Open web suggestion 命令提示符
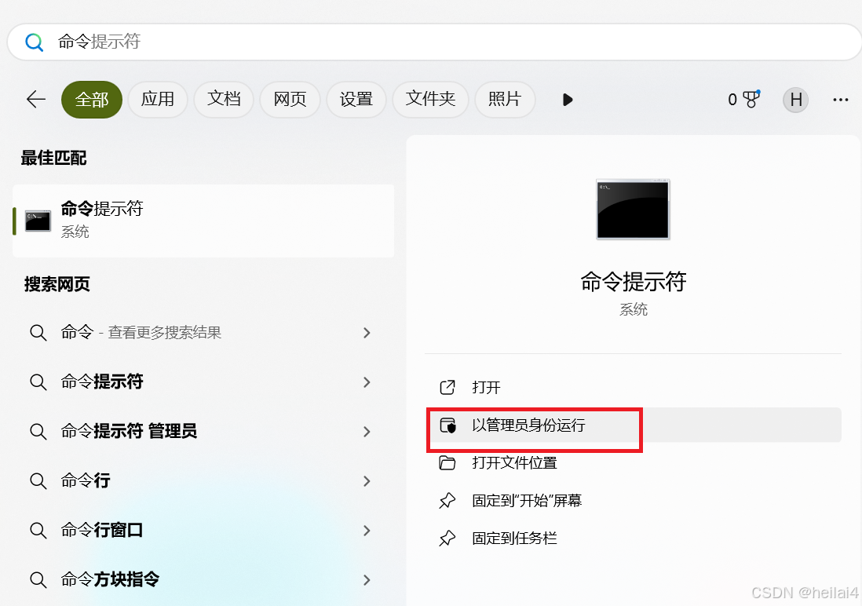Viewport: 862px width, 606px height. click(x=202, y=382)
